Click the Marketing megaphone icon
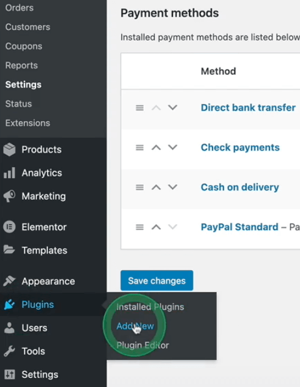The height and width of the screenshot is (387, 300). [x=9, y=196]
